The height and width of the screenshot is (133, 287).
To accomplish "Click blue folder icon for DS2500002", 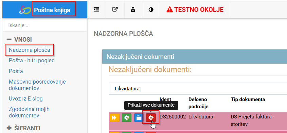I will 139,118.
